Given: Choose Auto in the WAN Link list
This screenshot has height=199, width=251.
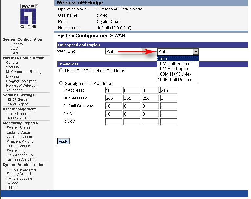Looking at the screenshot, I should pyautogui.click(x=178, y=58).
